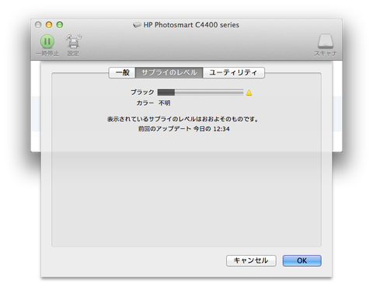Click the ブラック label
Screen dimensions: 373x283
[142, 93]
